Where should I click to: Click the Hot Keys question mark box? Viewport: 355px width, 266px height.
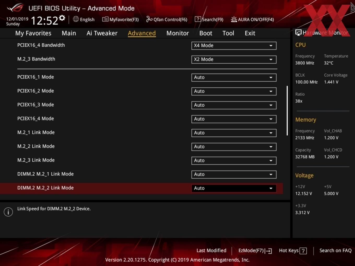coord(303,251)
